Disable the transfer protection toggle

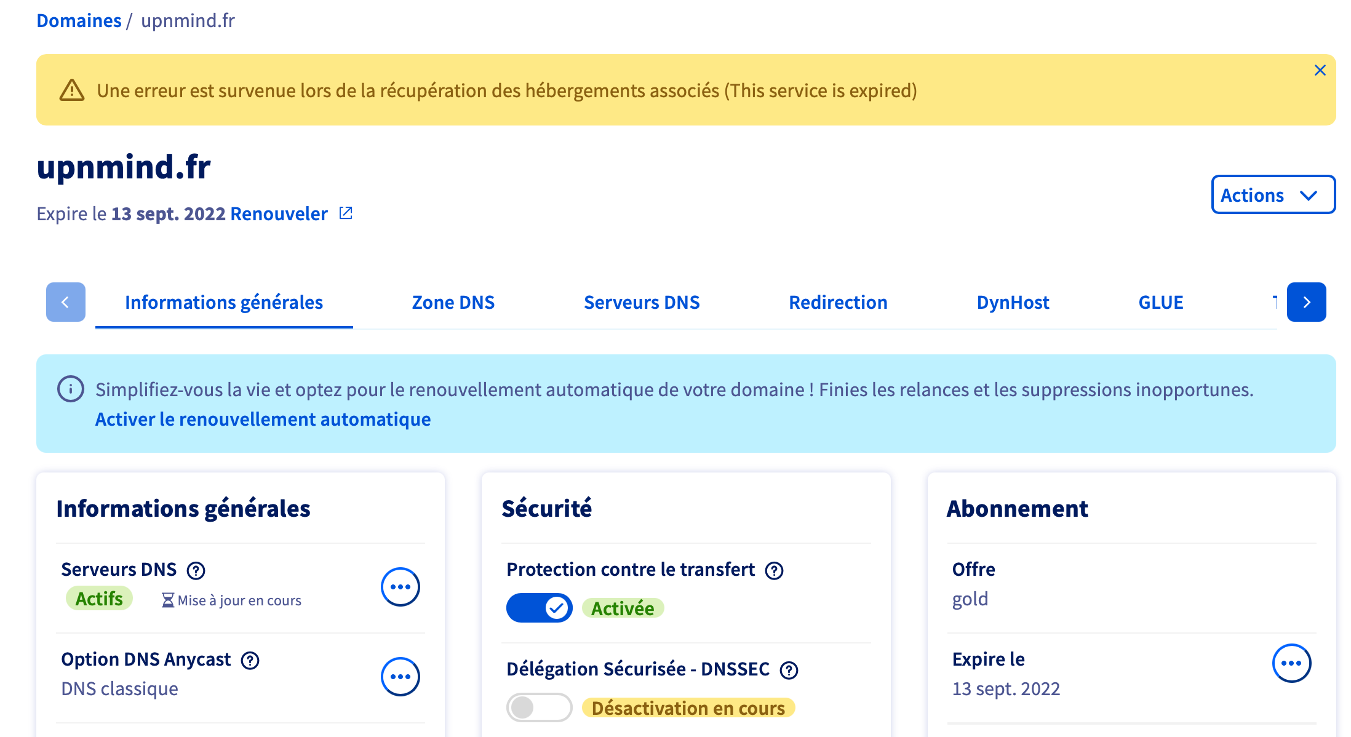tap(539, 608)
